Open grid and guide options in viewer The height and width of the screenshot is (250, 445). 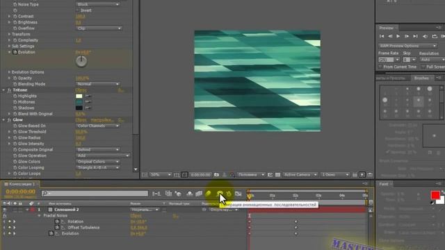point(177,175)
